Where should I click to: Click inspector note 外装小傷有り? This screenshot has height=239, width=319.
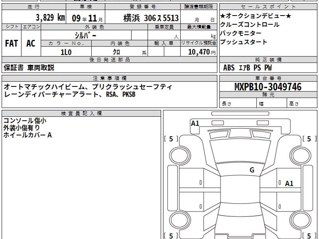tap(22, 128)
